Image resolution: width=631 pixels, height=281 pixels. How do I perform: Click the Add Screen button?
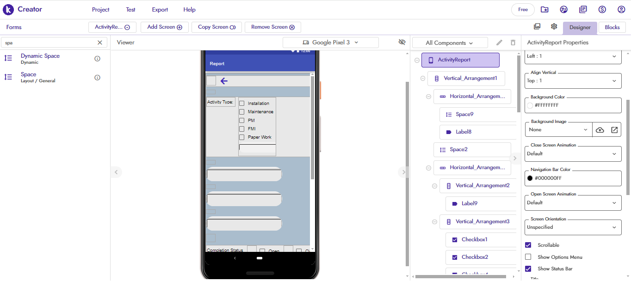tap(164, 27)
